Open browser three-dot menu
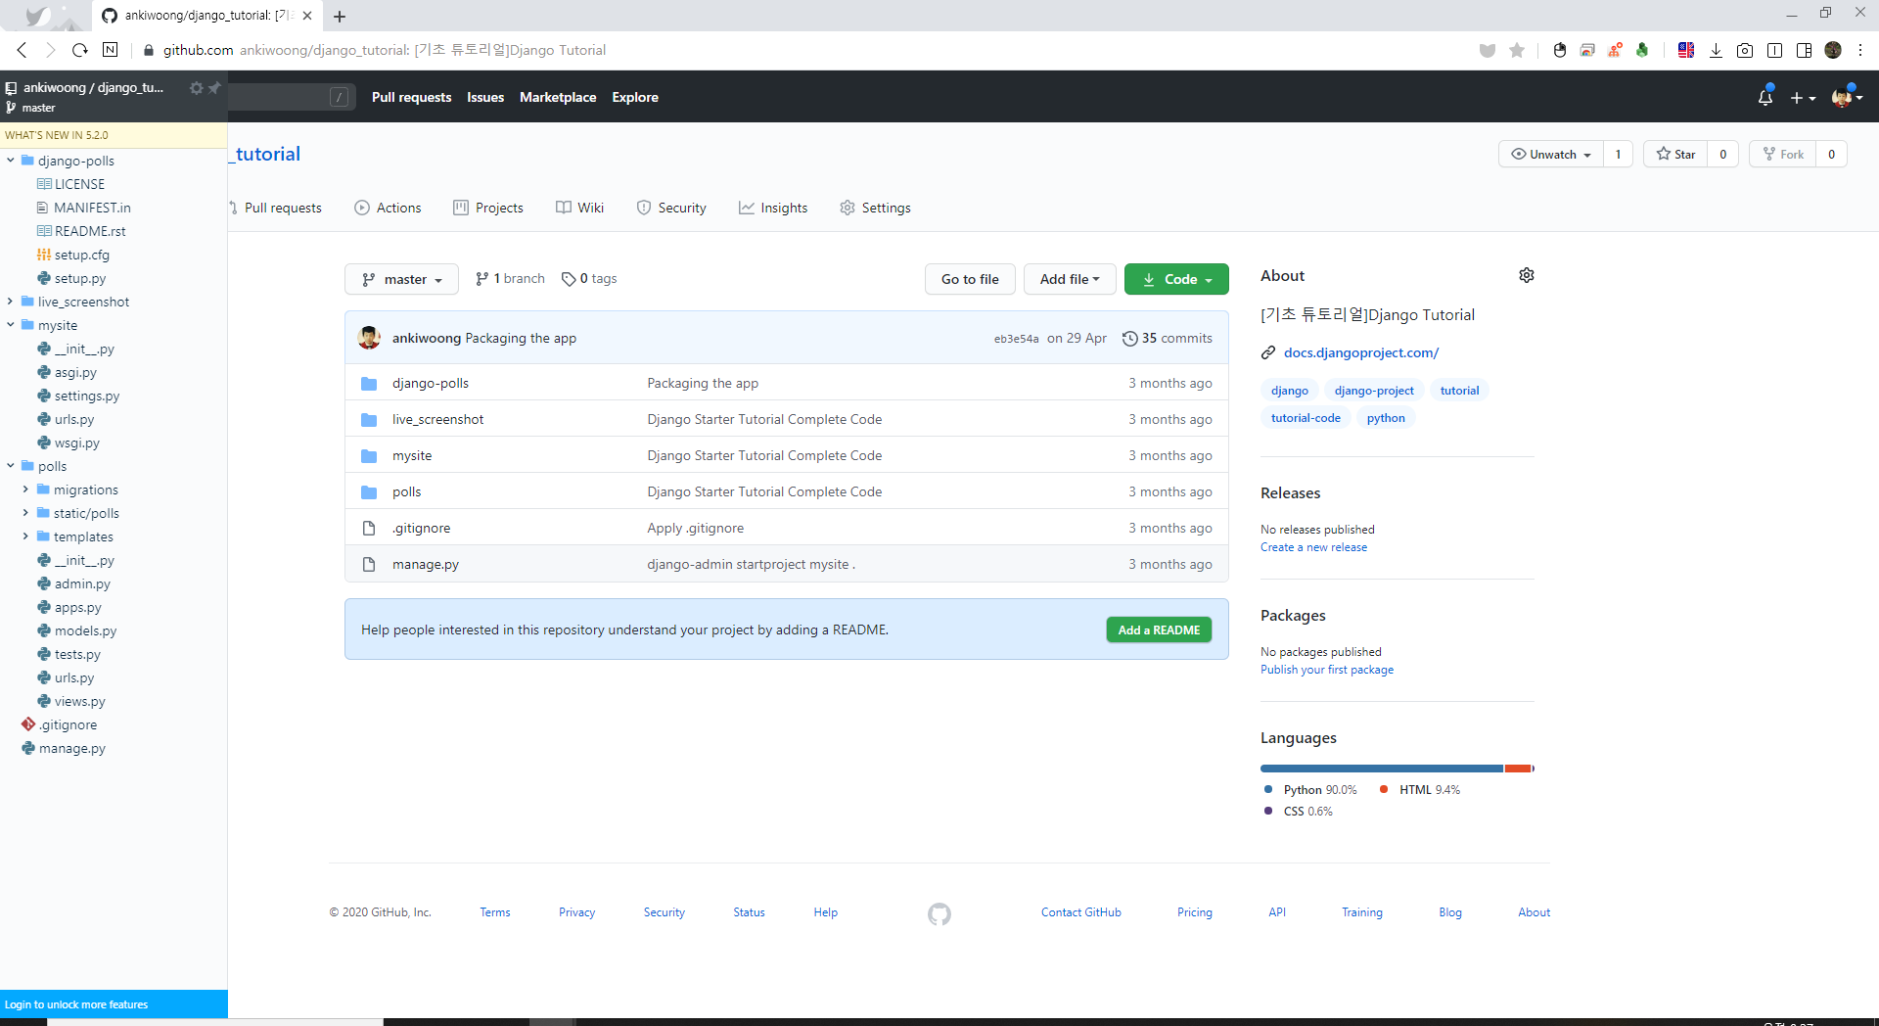The width and height of the screenshot is (1879, 1026). pyautogui.click(x=1860, y=50)
